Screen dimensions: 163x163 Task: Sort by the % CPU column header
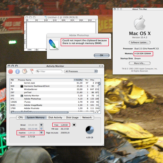78,80
